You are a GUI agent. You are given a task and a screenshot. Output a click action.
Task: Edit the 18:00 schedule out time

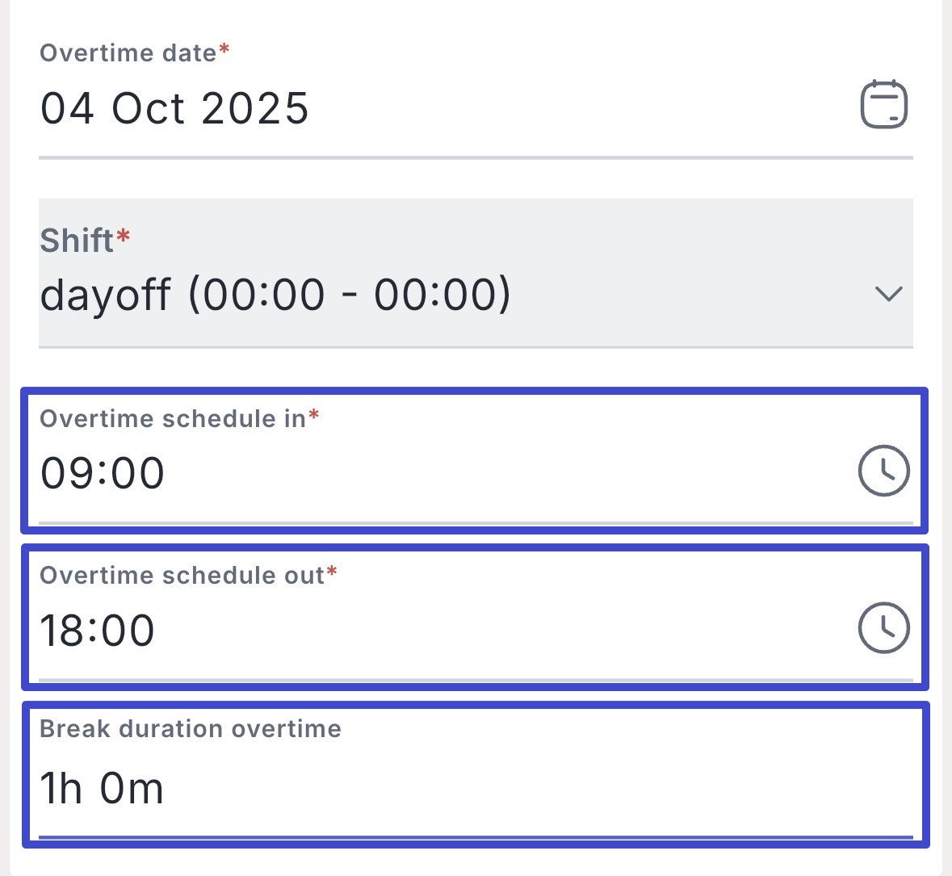(x=98, y=631)
